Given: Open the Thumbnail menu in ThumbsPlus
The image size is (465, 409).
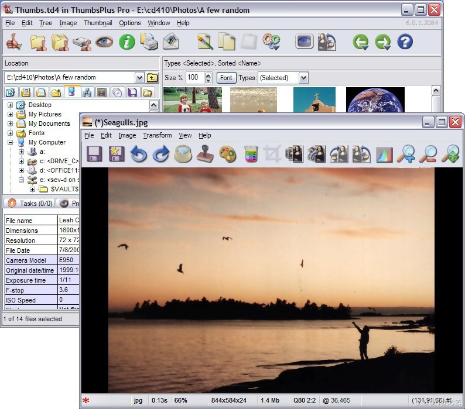Looking at the screenshot, I should (98, 23).
